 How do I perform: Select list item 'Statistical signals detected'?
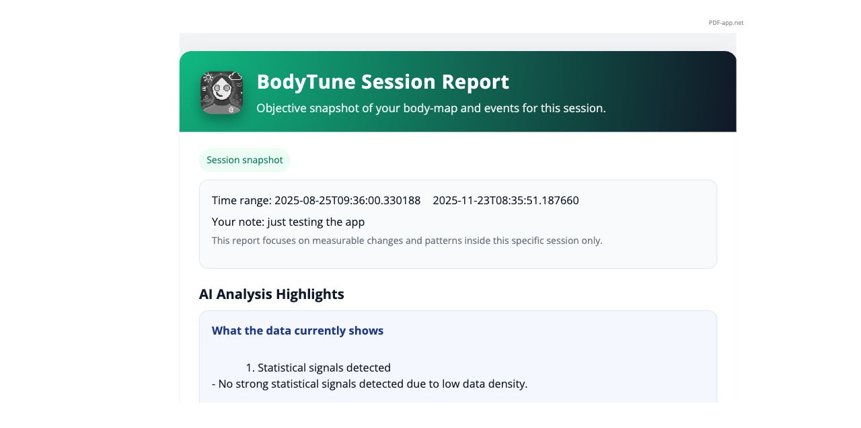pyautogui.click(x=324, y=368)
